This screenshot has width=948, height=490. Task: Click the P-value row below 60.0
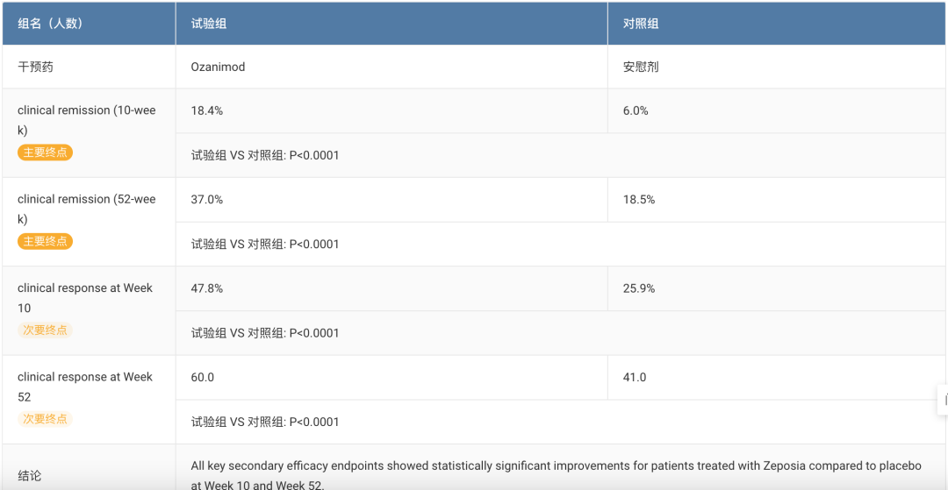265,423
